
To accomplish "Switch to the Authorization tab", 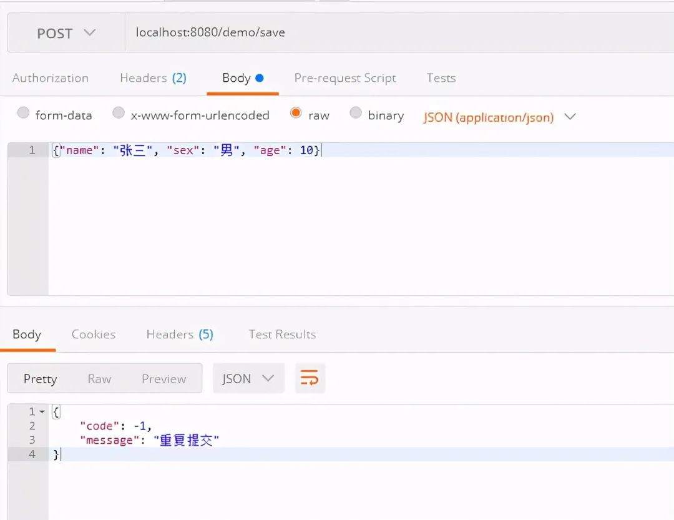I will tap(51, 78).
